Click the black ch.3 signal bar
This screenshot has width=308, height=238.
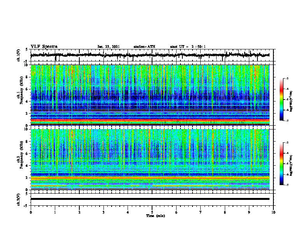tap(150, 199)
